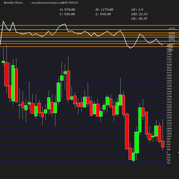
Task: Click the price axis label '1790'
Action: (x=169, y=54)
